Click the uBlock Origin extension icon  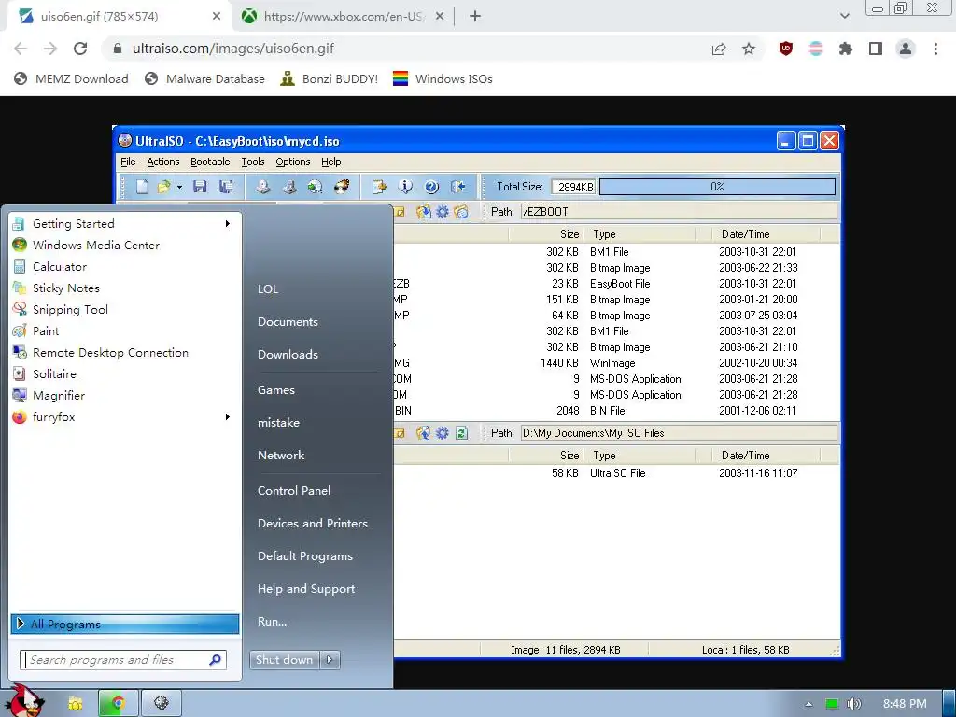[786, 49]
